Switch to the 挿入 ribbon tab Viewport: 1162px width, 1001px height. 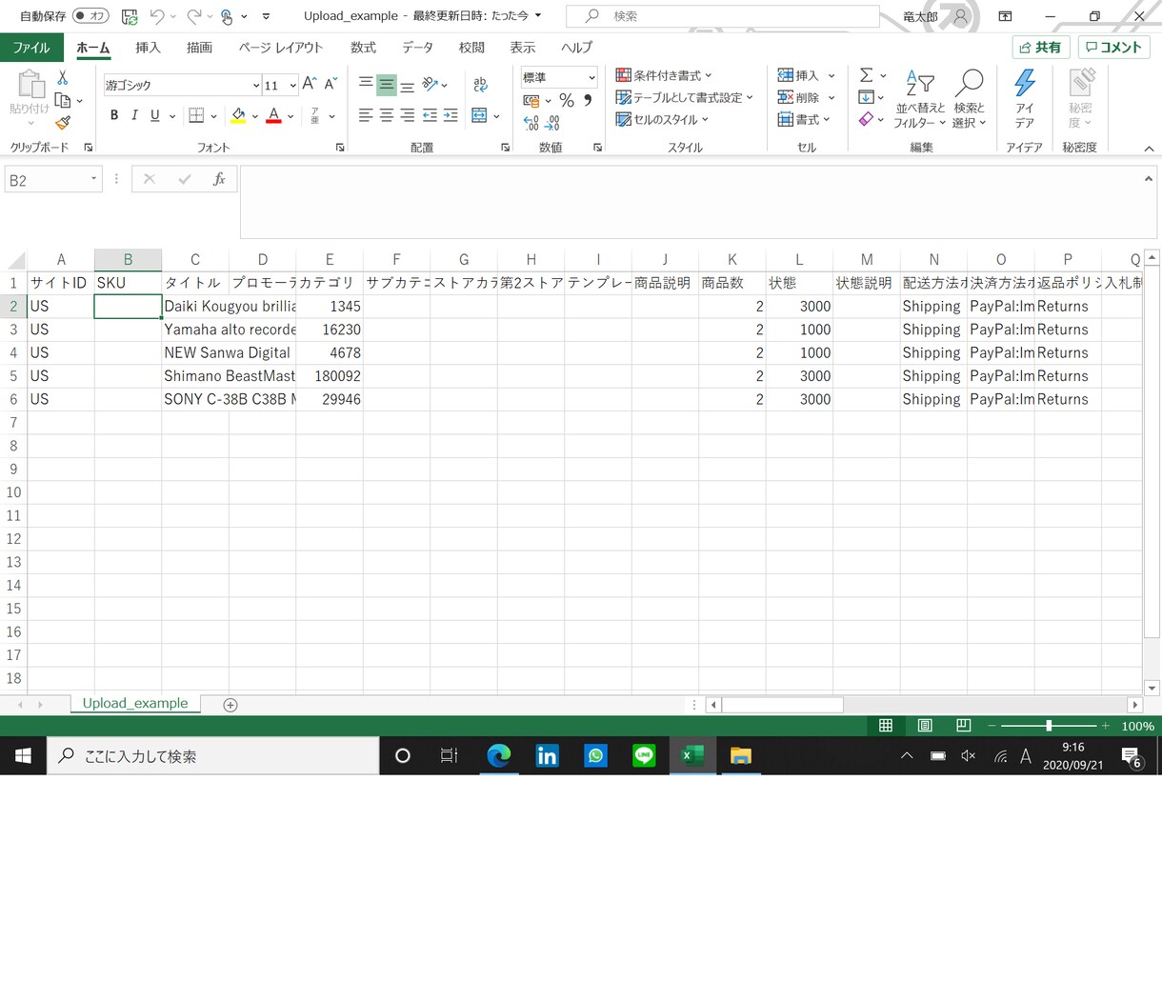(x=148, y=48)
